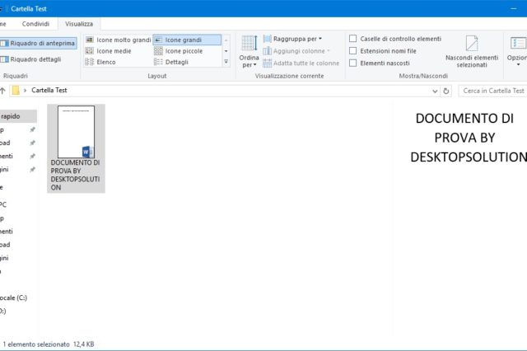Choose Icone molto grandi layout
The image size is (527, 351).
click(119, 40)
